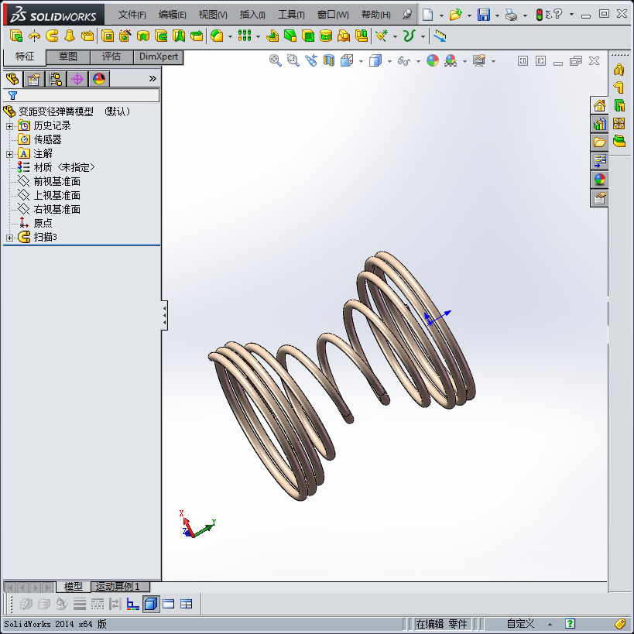Switch to 运动算例 1 tab
The height and width of the screenshot is (634, 634).
[120, 586]
